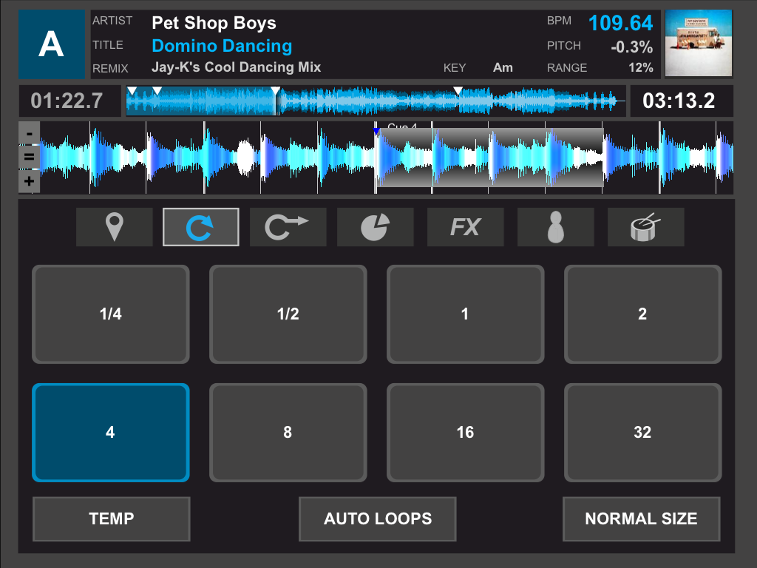Click the album cover thumbnail
The width and height of the screenshot is (757, 568).
pyautogui.click(x=699, y=44)
